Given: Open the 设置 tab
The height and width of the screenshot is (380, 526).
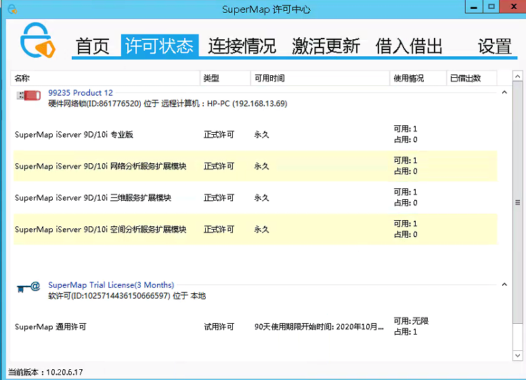Looking at the screenshot, I should [x=495, y=46].
